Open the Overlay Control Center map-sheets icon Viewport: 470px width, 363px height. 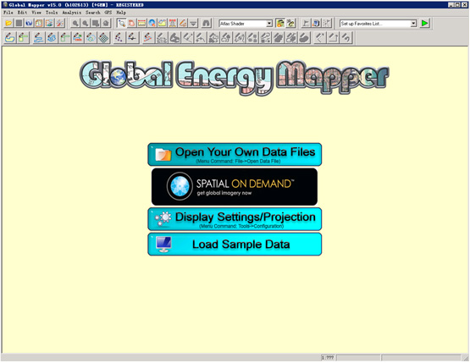point(39,23)
